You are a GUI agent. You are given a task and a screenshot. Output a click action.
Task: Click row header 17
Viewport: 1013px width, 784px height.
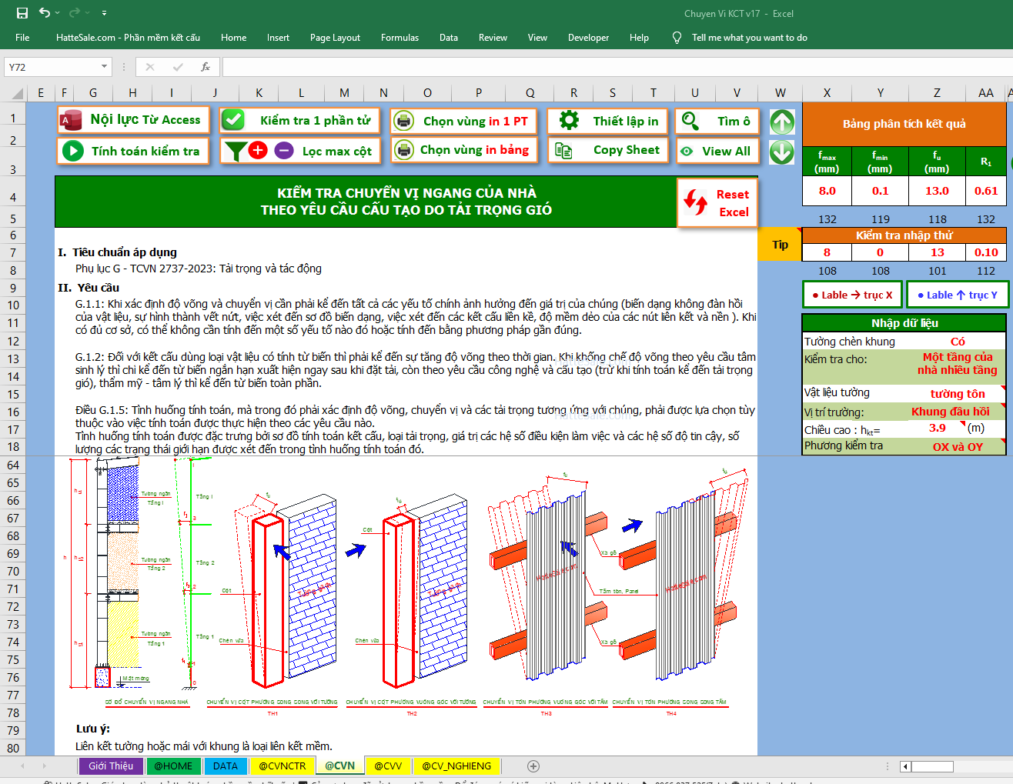pyautogui.click(x=13, y=429)
